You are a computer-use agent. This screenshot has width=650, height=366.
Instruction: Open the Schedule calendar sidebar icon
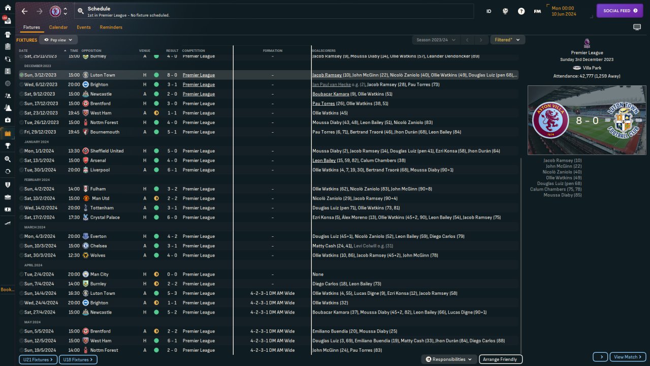pos(8,134)
